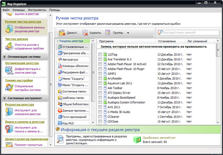This screenshot has height=155, width=223.
Task: Click the program list vertical scrollbar thumb
Action: point(218,50)
